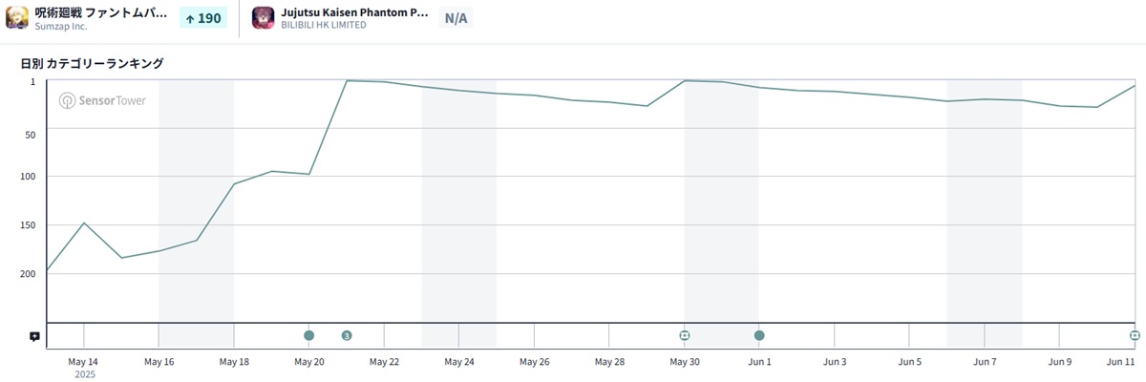
Task: Click the May 14 date axis label
Action: [x=83, y=362]
